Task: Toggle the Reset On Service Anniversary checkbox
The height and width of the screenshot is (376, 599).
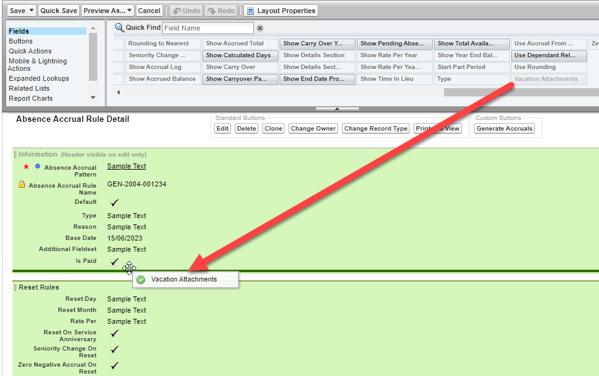Action: click(115, 333)
